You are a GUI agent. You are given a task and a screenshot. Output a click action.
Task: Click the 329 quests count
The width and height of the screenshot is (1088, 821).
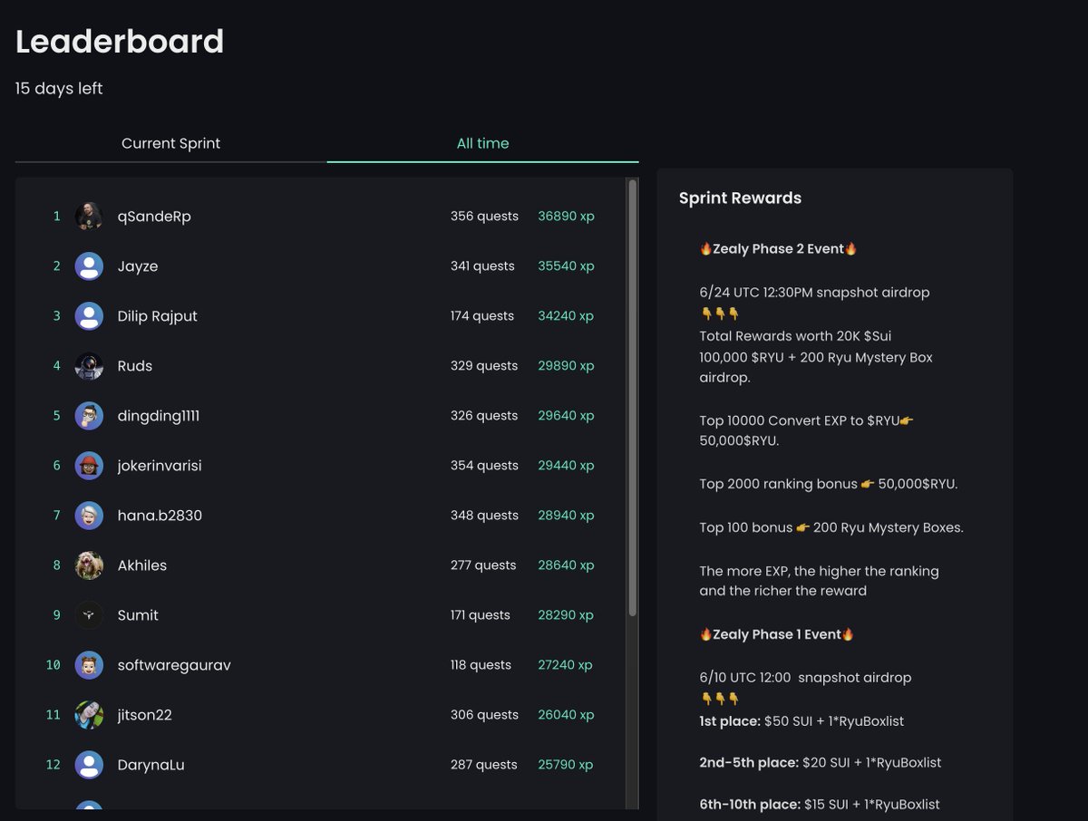coord(484,366)
